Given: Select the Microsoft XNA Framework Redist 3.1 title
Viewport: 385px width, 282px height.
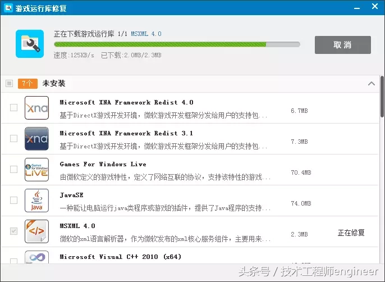Looking at the screenshot, I should click(126, 133).
